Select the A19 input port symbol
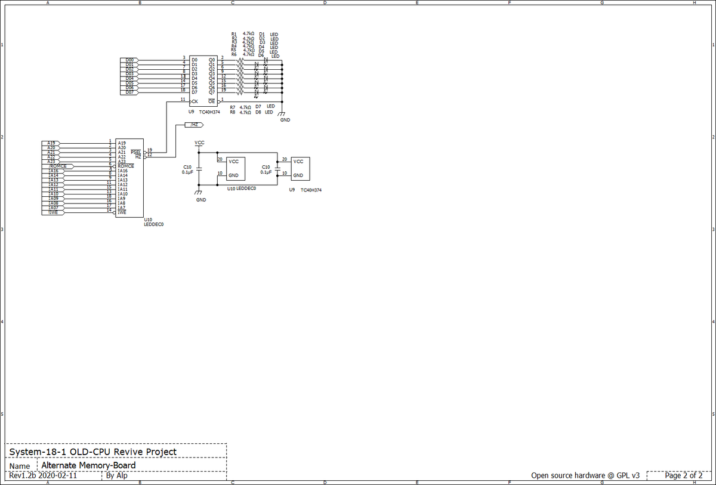716x485 pixels. point(51,143)
